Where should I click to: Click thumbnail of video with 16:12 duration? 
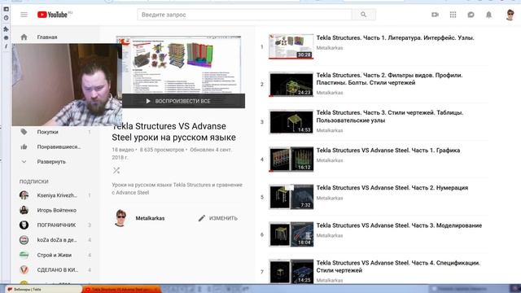point(291,160)
